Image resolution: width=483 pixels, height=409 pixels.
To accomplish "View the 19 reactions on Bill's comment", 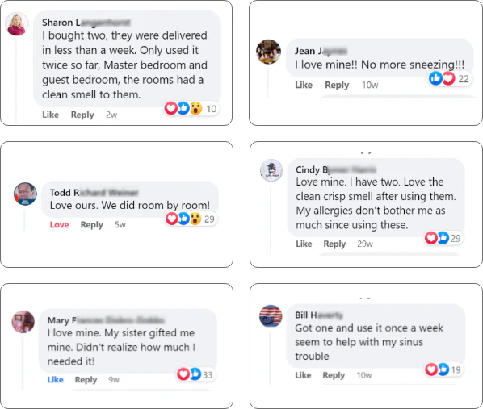I will (x=443, y=369).
